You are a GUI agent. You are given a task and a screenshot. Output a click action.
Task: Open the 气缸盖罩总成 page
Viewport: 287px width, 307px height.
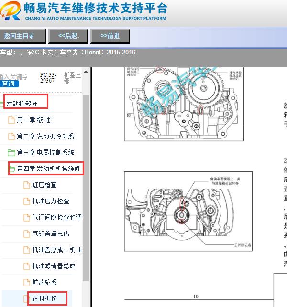(x=51, y=233)
